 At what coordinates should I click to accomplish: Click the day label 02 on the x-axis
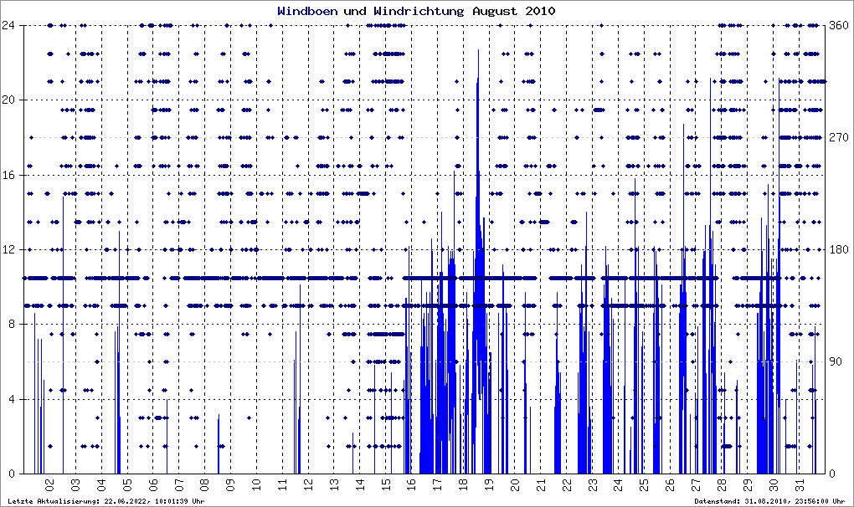(50, 484)
